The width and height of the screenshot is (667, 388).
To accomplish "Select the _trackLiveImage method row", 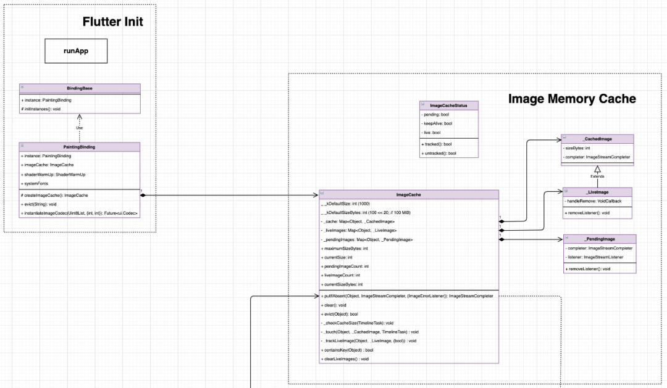I will click(x=409, y=341).
